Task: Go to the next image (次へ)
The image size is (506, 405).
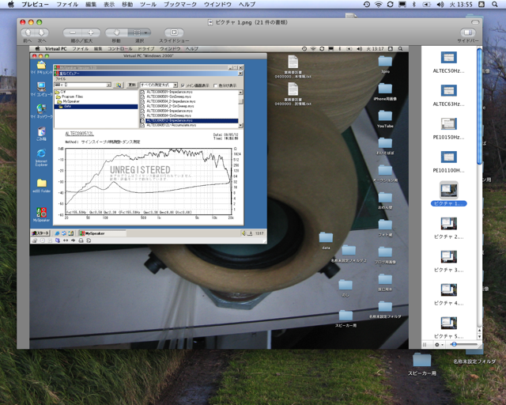Action: [42, 32]
